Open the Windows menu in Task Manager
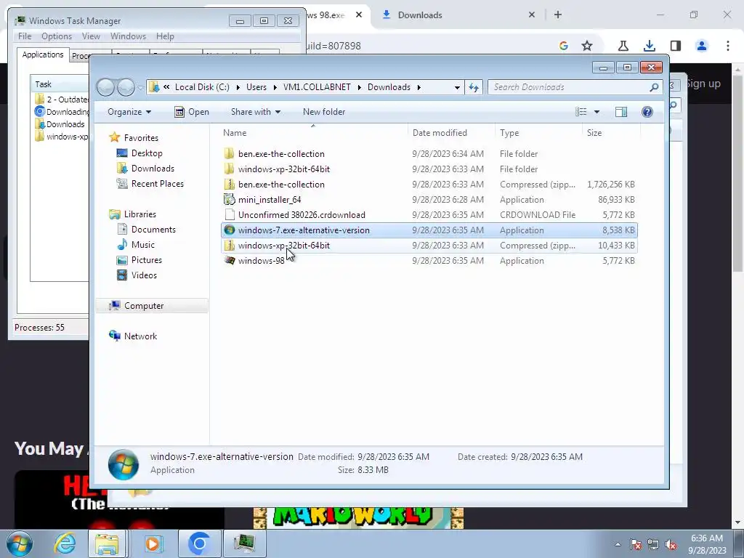 pyautogui.click(x=128, y=36)
